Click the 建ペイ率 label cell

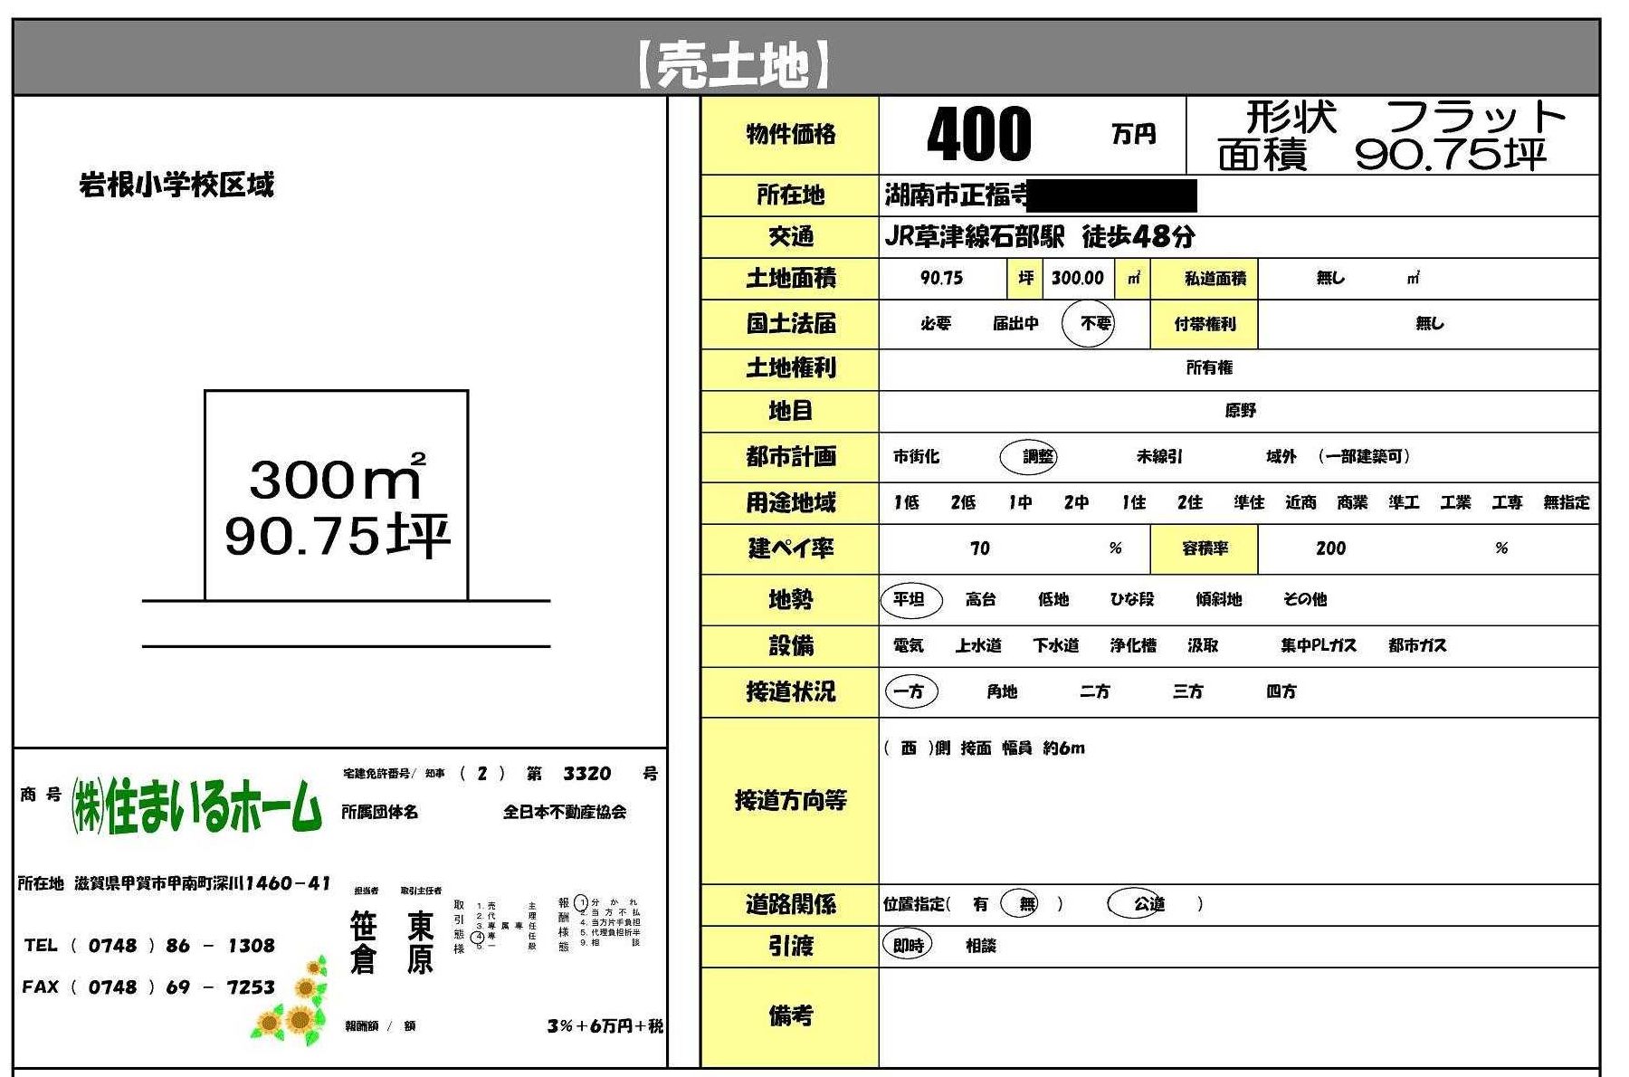(x=790, y=548)
